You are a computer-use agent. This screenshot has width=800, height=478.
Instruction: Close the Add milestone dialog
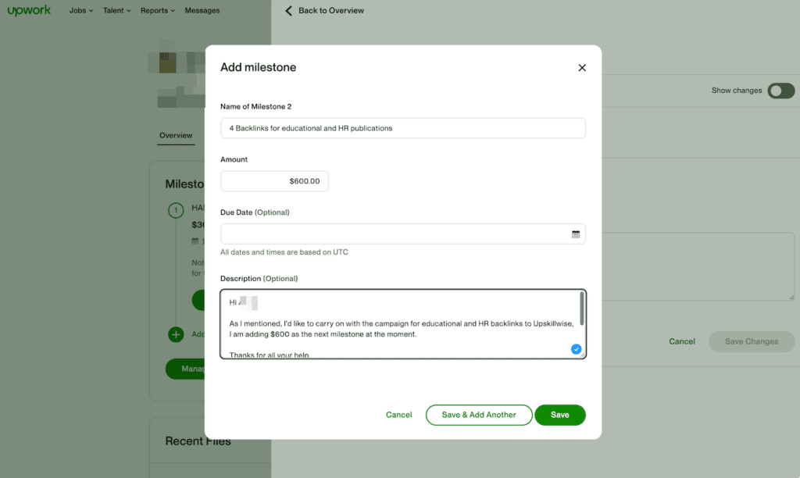[x=582, y=68]
